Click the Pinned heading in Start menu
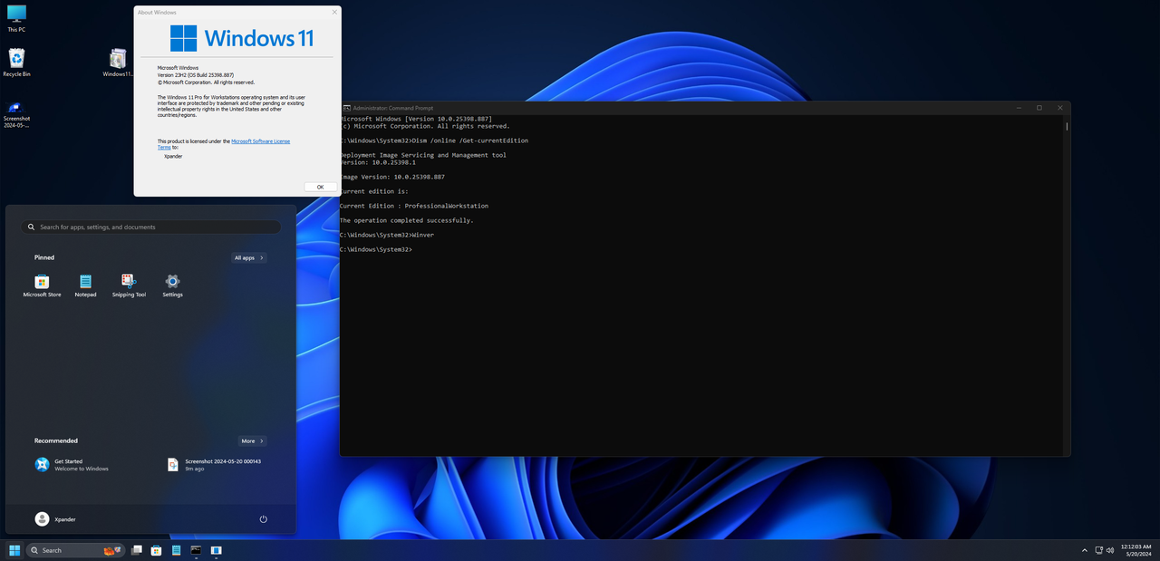Viewport: 1160px width, 561px height. point(44,257)
